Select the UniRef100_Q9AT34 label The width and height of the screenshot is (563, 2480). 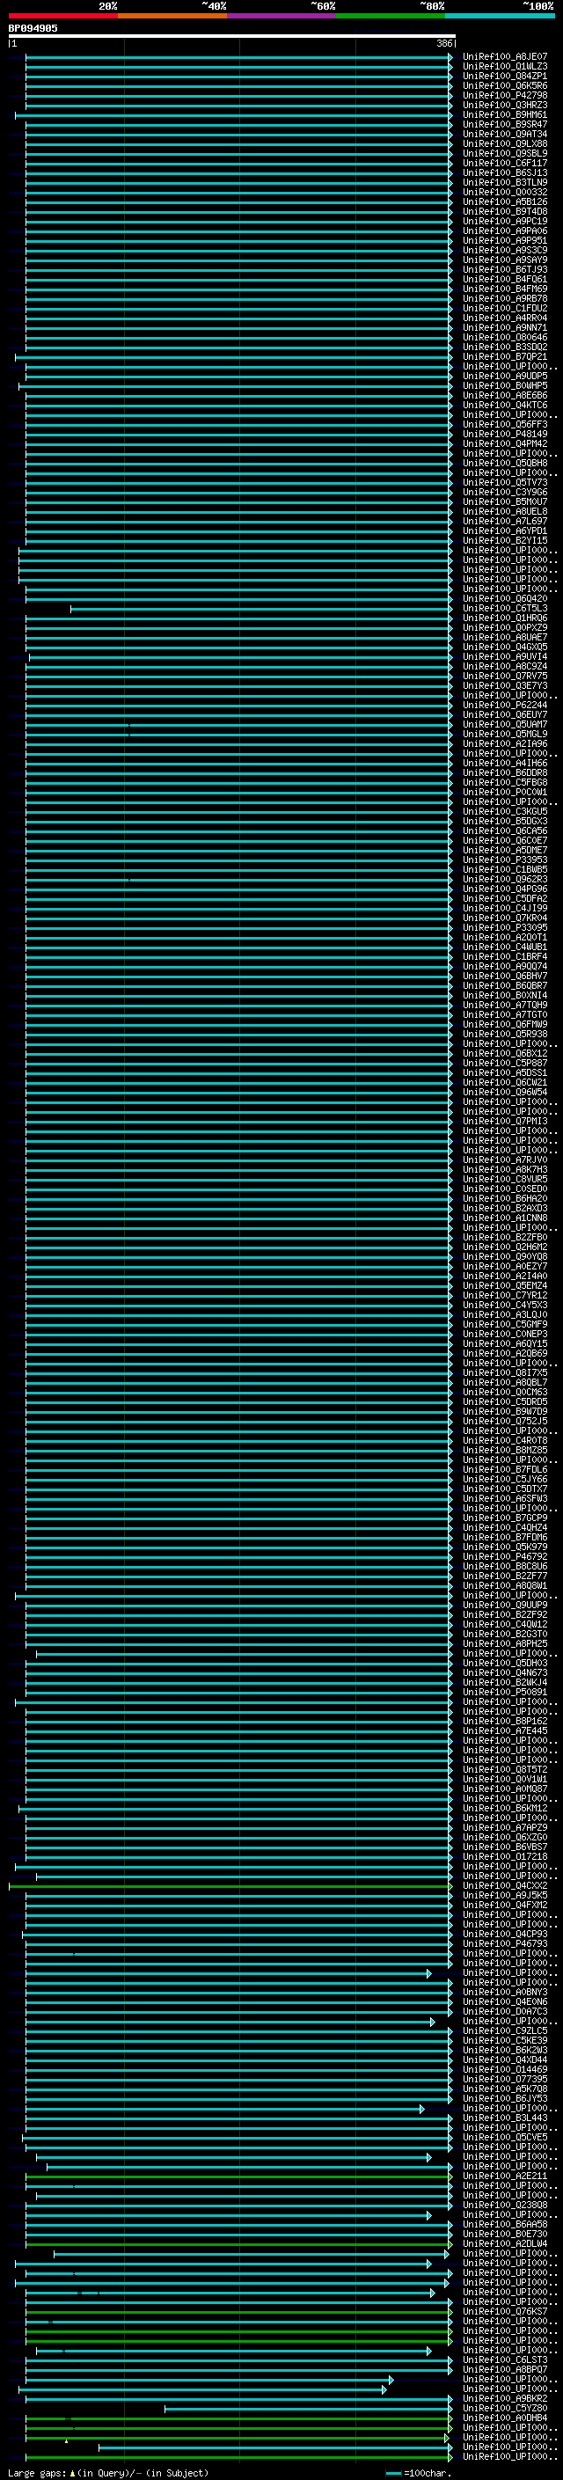click(504, 134)
